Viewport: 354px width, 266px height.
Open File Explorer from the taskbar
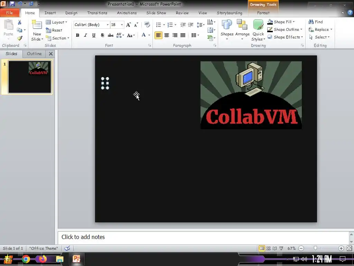[x=59, y=259]
